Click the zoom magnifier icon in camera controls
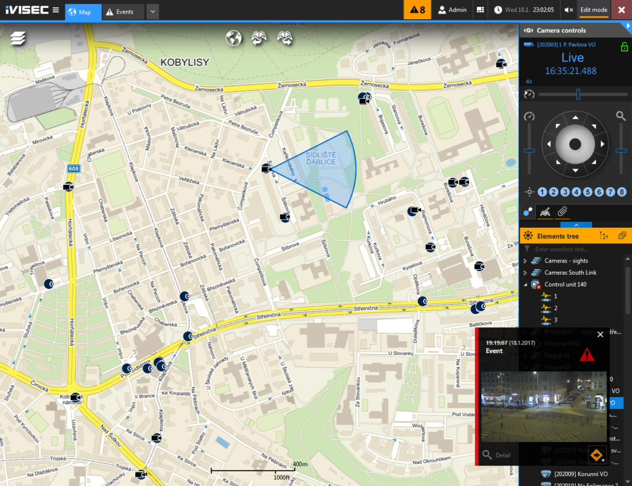This screenshot has width=632, height=486. tap(621, 116)
